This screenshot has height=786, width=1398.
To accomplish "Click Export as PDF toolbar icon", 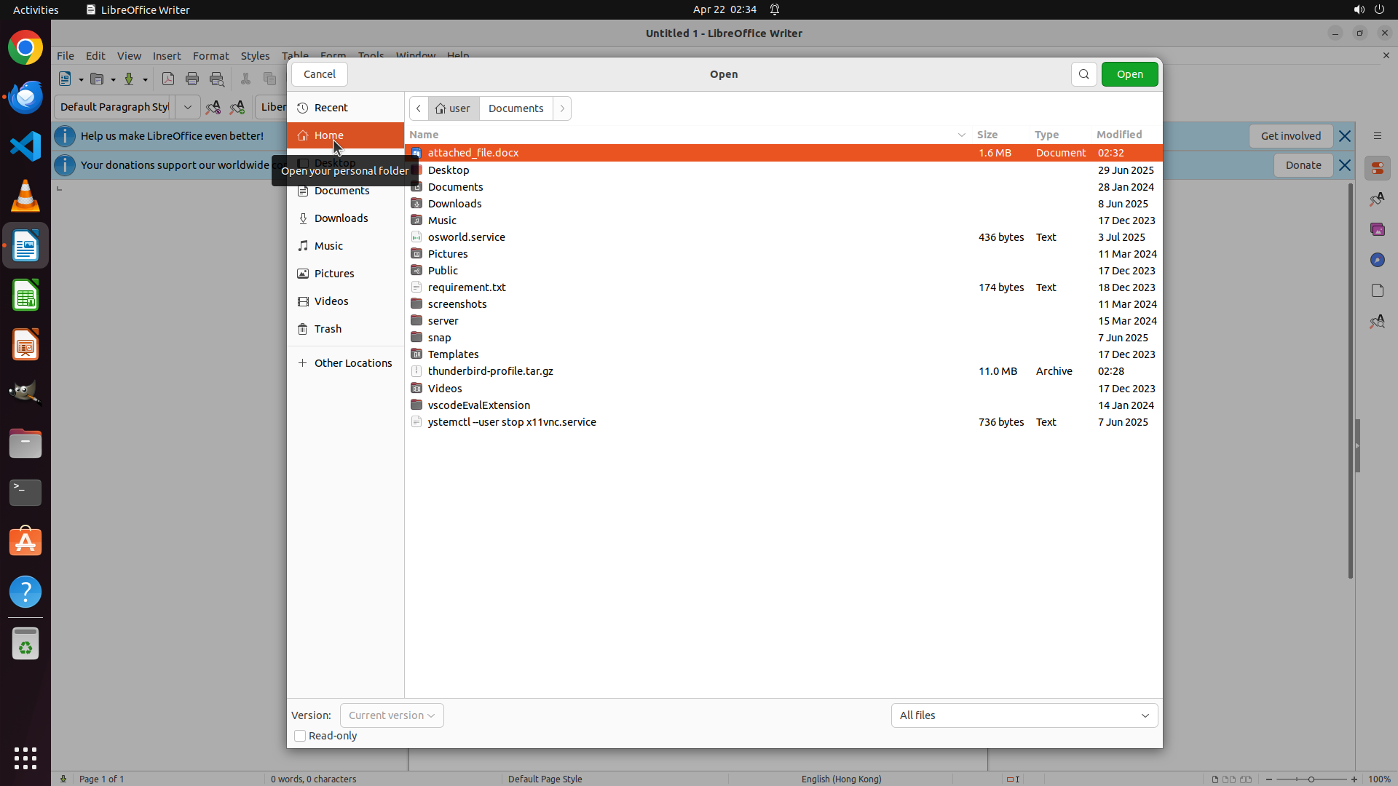I will (x=168, y=79).
